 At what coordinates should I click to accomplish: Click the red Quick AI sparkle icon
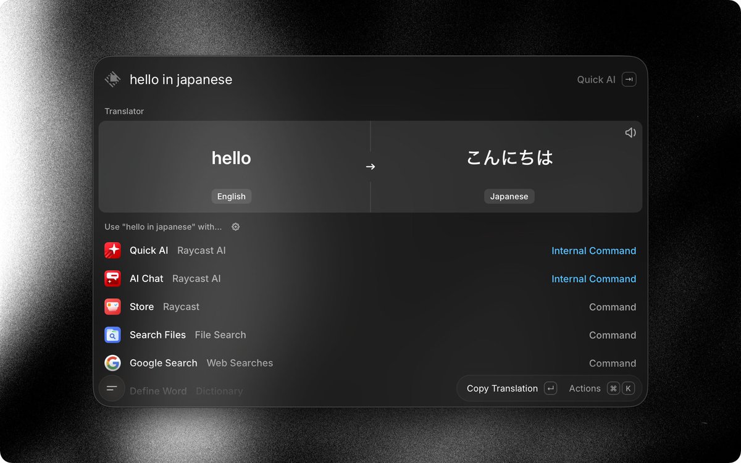[x=112, y=250]
